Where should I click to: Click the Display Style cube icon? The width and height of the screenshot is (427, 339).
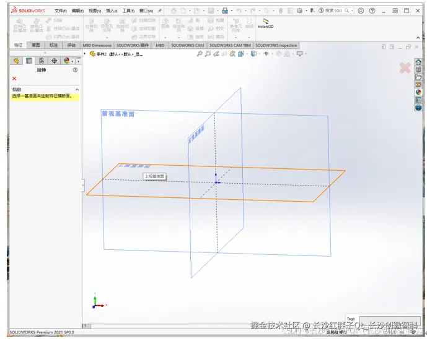[253, 54]
